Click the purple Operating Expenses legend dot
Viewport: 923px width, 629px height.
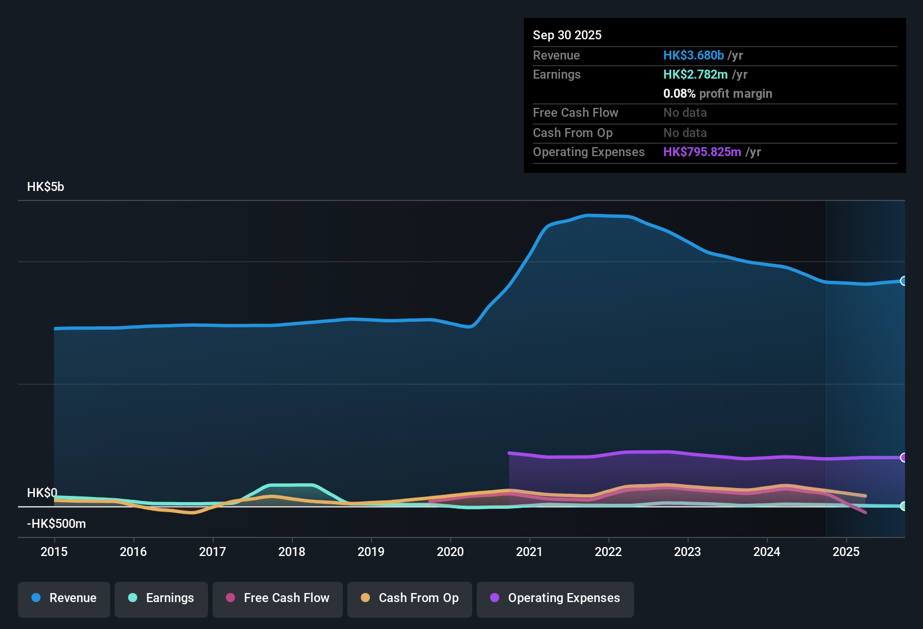(494, 599)
